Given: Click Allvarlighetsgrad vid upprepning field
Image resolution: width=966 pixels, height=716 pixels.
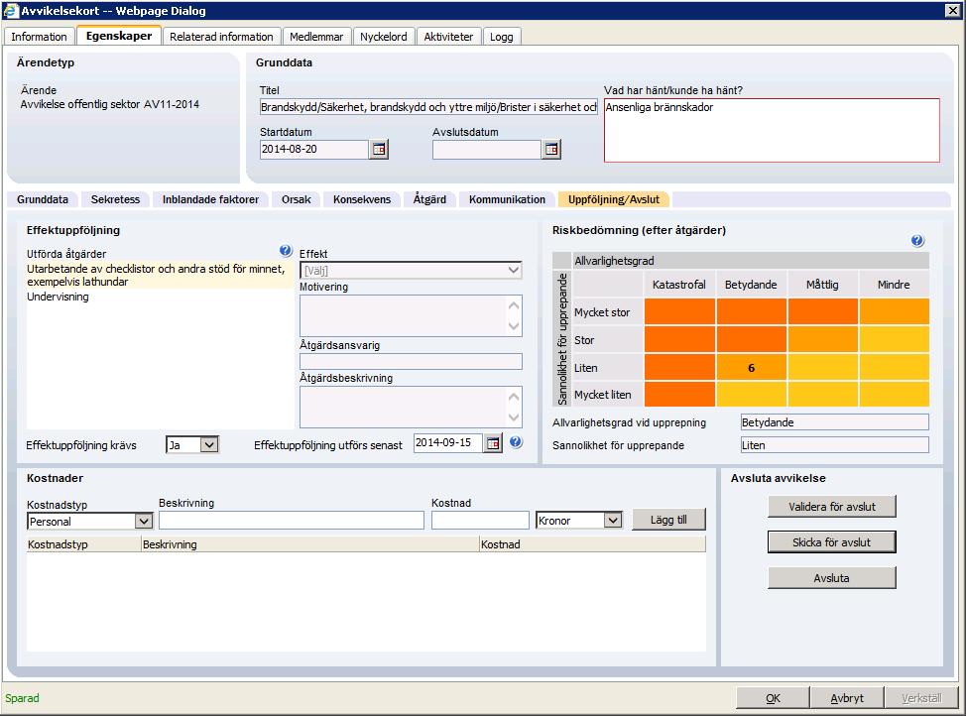Looking at the screenshot, I should [x=835, y=422].
